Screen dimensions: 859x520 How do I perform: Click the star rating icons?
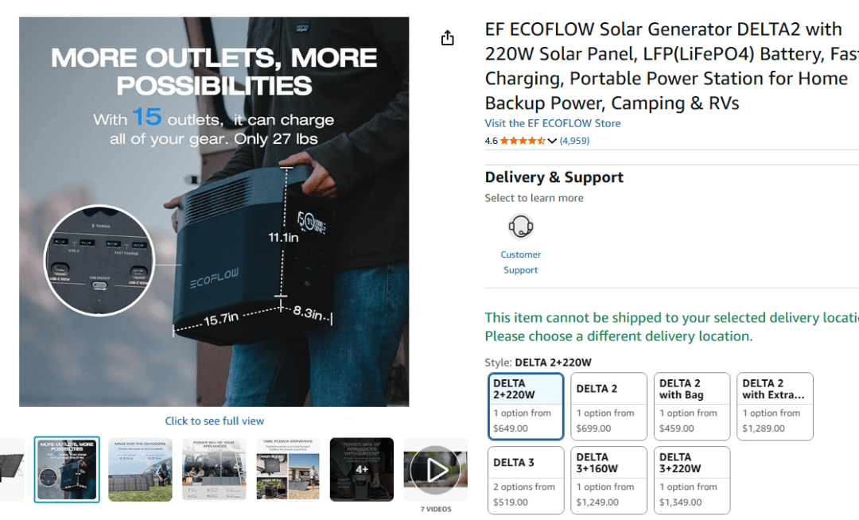click(523, 141)
